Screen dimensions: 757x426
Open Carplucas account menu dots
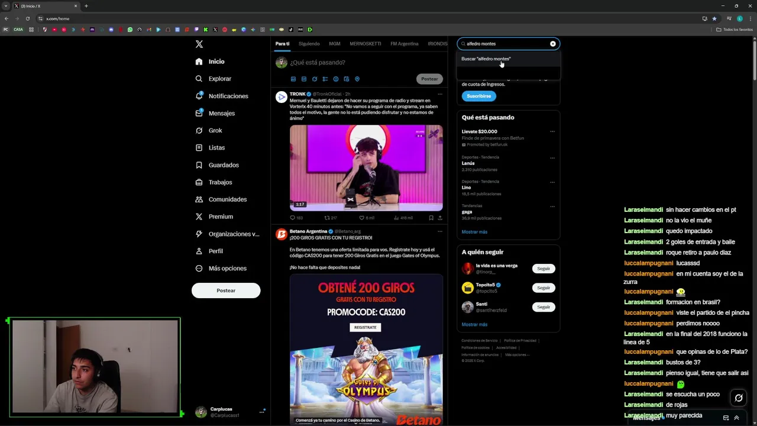click(262, 412)
